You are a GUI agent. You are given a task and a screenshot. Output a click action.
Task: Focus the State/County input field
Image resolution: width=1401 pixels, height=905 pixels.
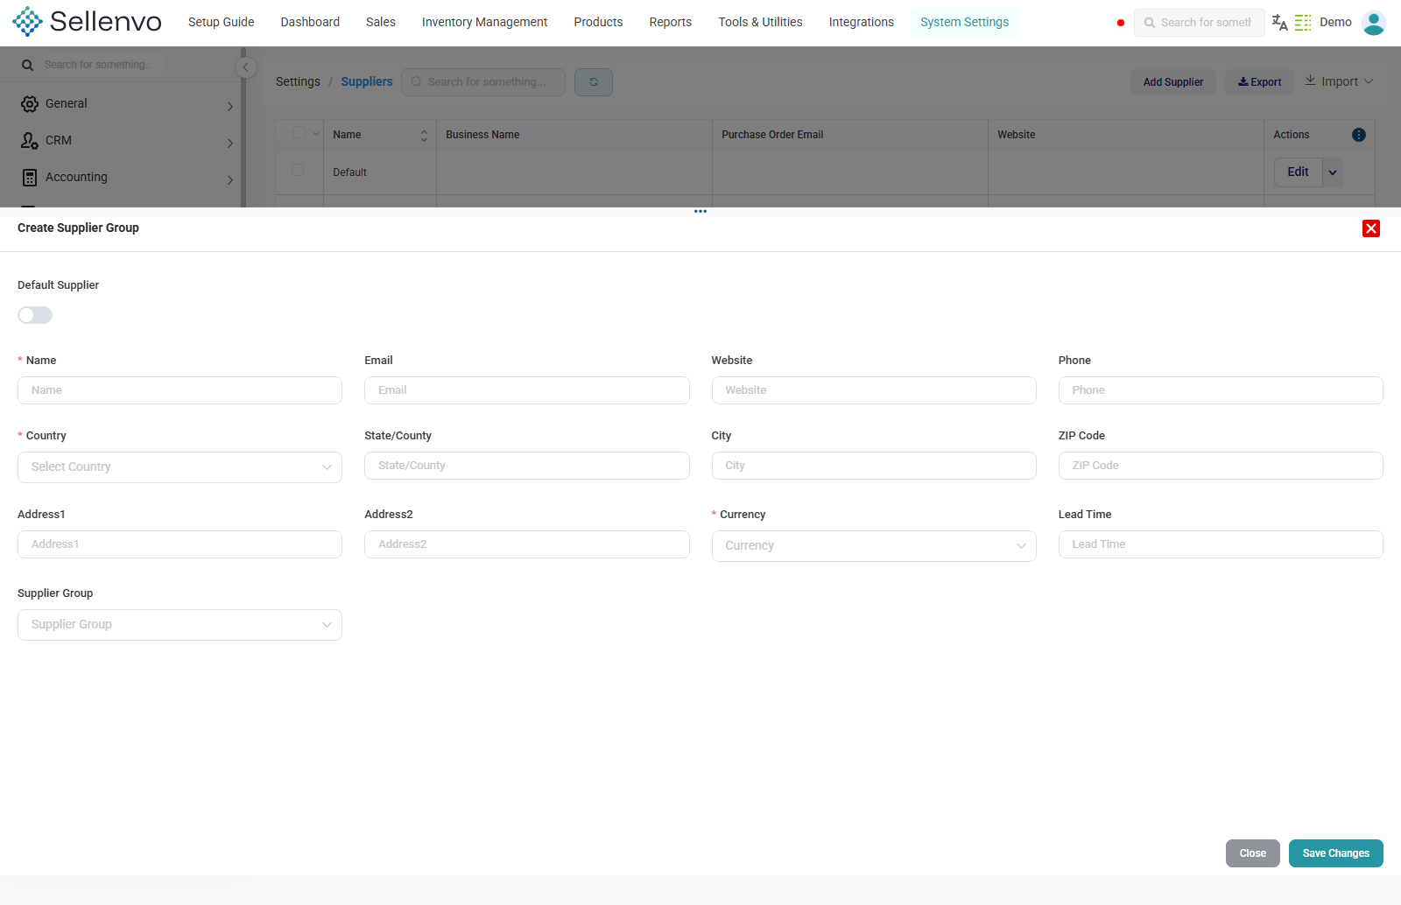(x=527, y=466)
